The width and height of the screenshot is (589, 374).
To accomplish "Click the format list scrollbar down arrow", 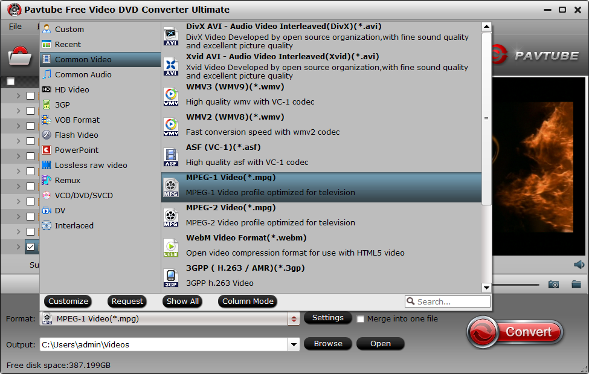I will point(486,288).
